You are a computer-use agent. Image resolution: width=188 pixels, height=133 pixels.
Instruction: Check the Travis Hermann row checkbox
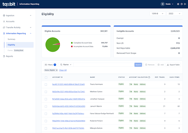tap(46, 85)
